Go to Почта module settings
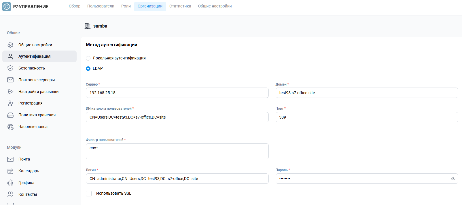This screenshot has height=205, width=462. coord(24,159)
